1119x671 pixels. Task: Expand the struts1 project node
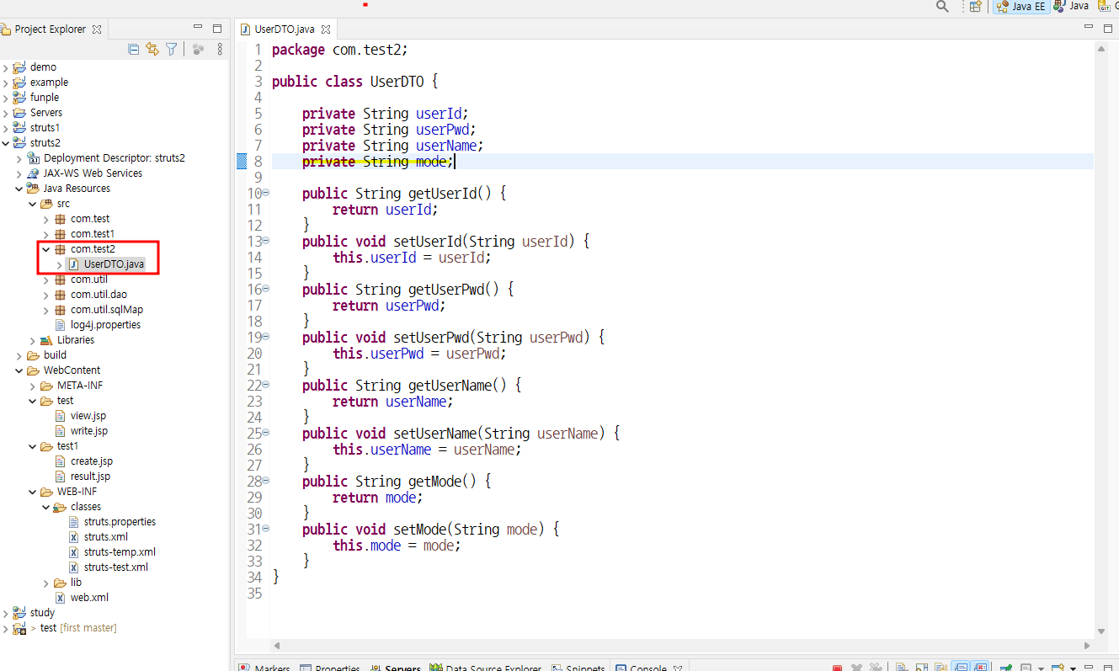click(5, 128)
